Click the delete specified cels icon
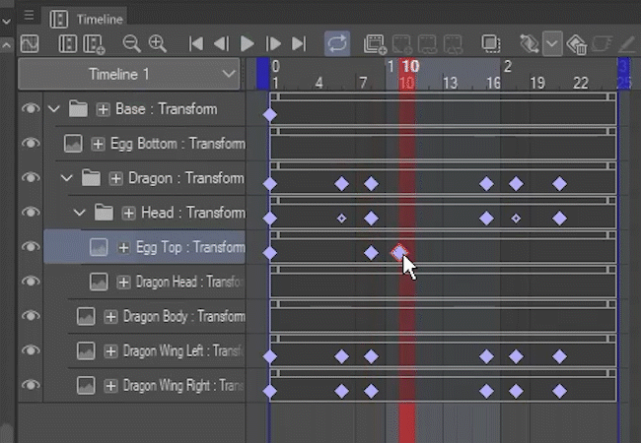Image resolution: width=641 pixels, height=443 pixels. coord(453,44)
